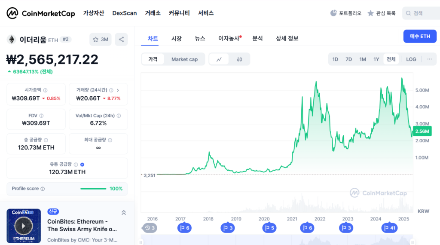Select the Market cap chart mode
Image resolution: width=440 pixels, height=245 pixels.
184,59
